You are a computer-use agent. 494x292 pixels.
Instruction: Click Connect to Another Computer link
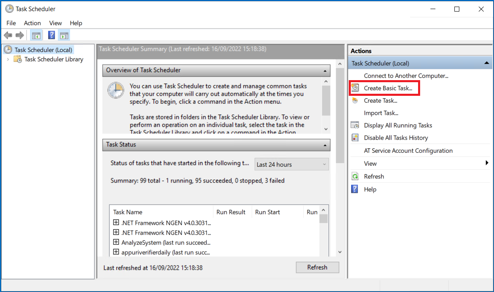click(406, 76)
